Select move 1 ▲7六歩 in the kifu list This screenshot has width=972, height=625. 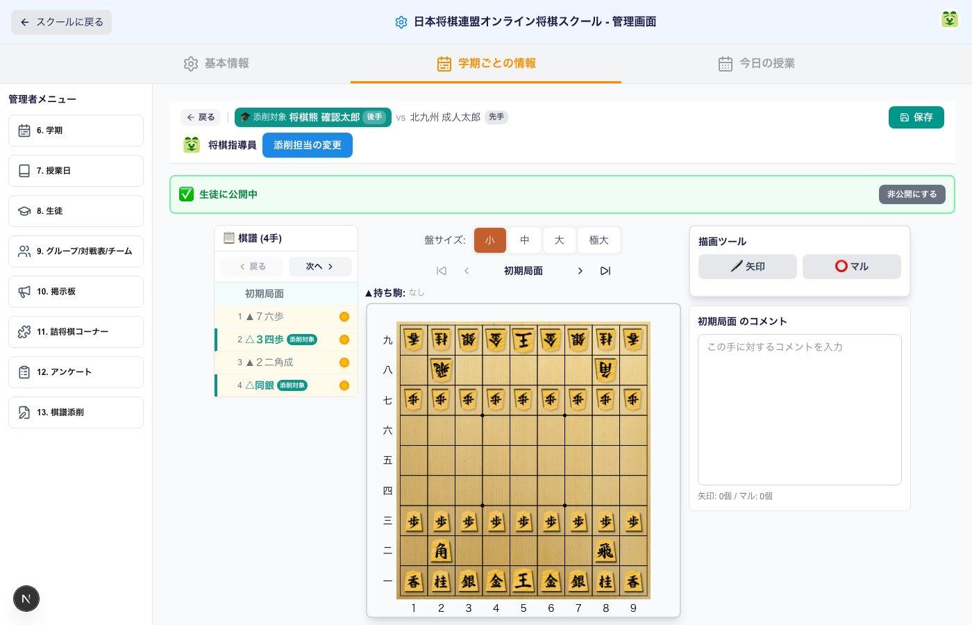pyautogui.click(x=286, y=317)
